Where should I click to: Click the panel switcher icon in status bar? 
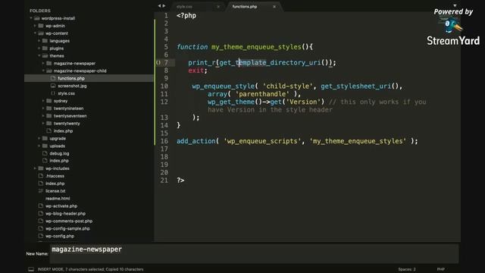point(31,269)
